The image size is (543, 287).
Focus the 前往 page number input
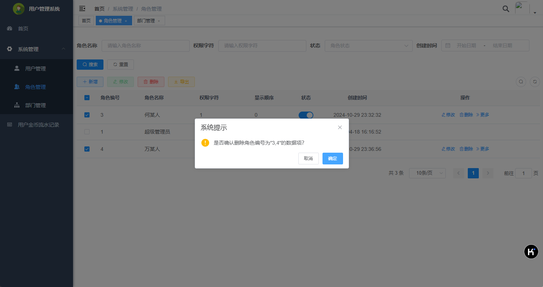tap(524, 173)
